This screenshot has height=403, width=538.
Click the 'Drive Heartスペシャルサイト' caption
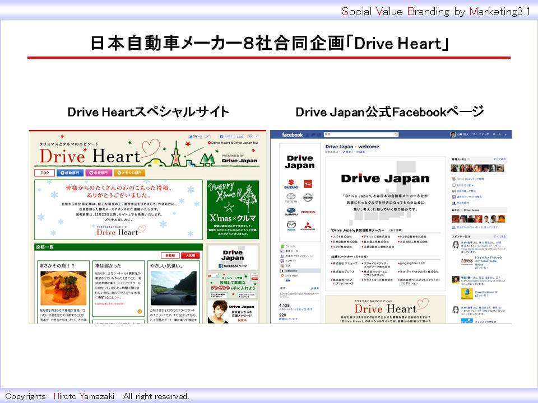point(148,112)
